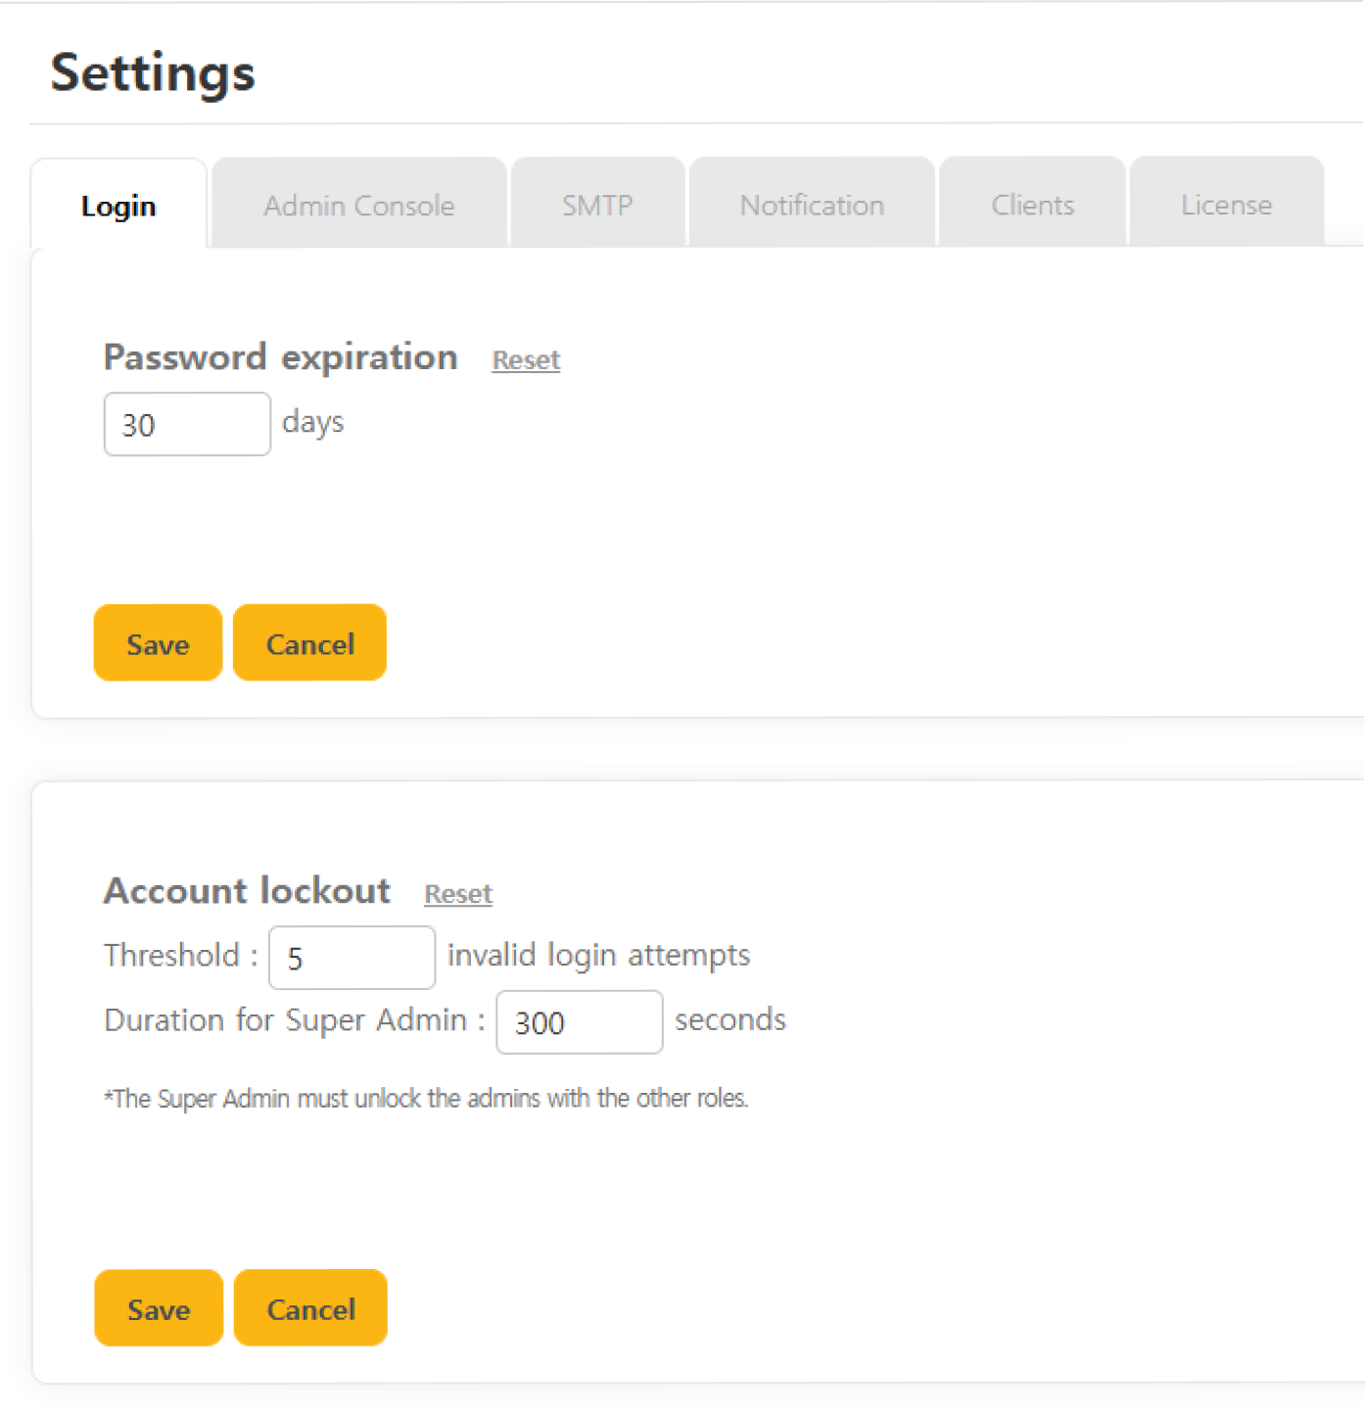Viewport: 1365px width, 1416px height.
Task: Open the SMTP settings tab
Action: 597,206
